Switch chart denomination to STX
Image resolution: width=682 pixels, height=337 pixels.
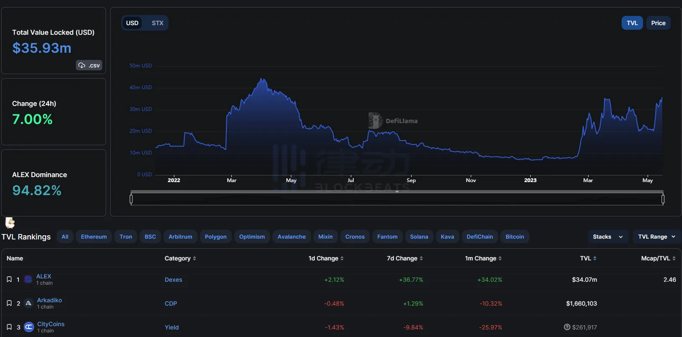[x=157, y=23]
